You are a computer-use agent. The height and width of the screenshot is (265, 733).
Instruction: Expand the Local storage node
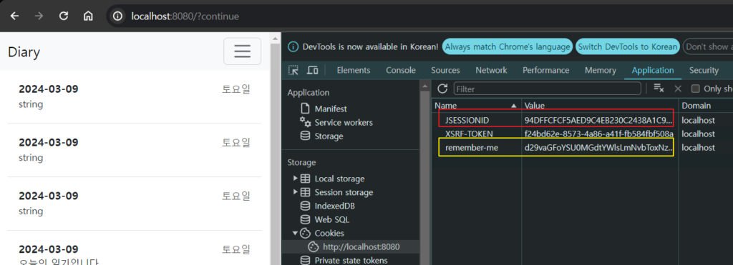coord(295,179)
